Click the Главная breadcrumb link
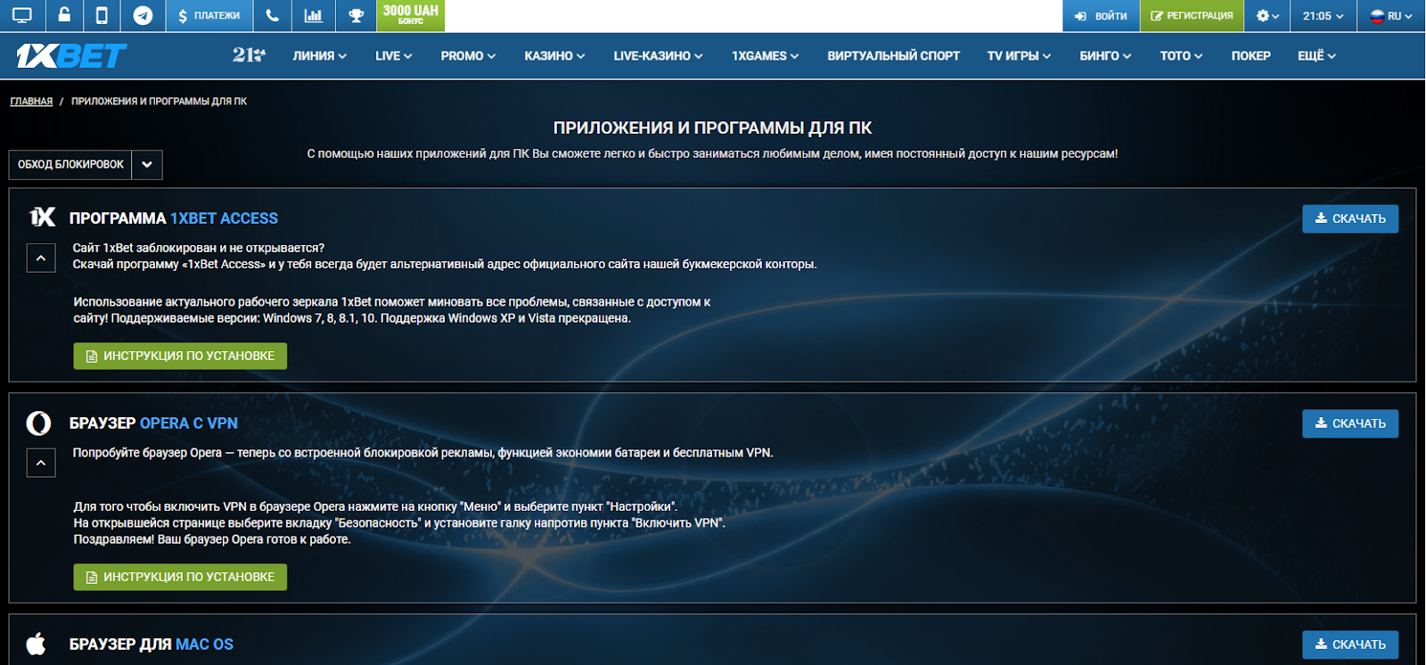1426x665 pixels. coord(31,102)
